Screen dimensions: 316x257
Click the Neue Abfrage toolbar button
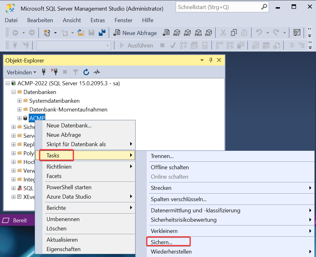136,33
